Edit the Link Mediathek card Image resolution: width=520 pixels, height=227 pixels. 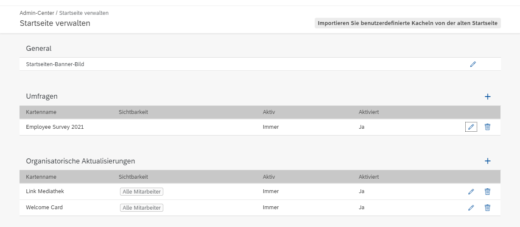point(471,191)
